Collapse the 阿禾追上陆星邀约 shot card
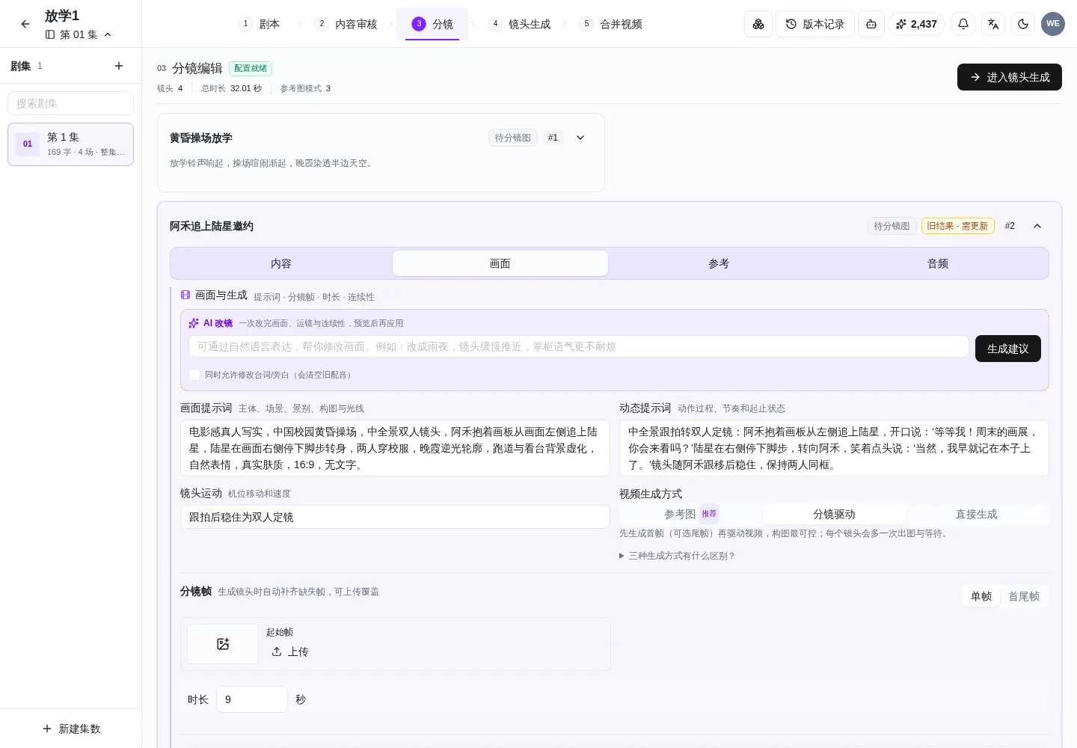The image size is (1077, 748). pos(1037,226)
